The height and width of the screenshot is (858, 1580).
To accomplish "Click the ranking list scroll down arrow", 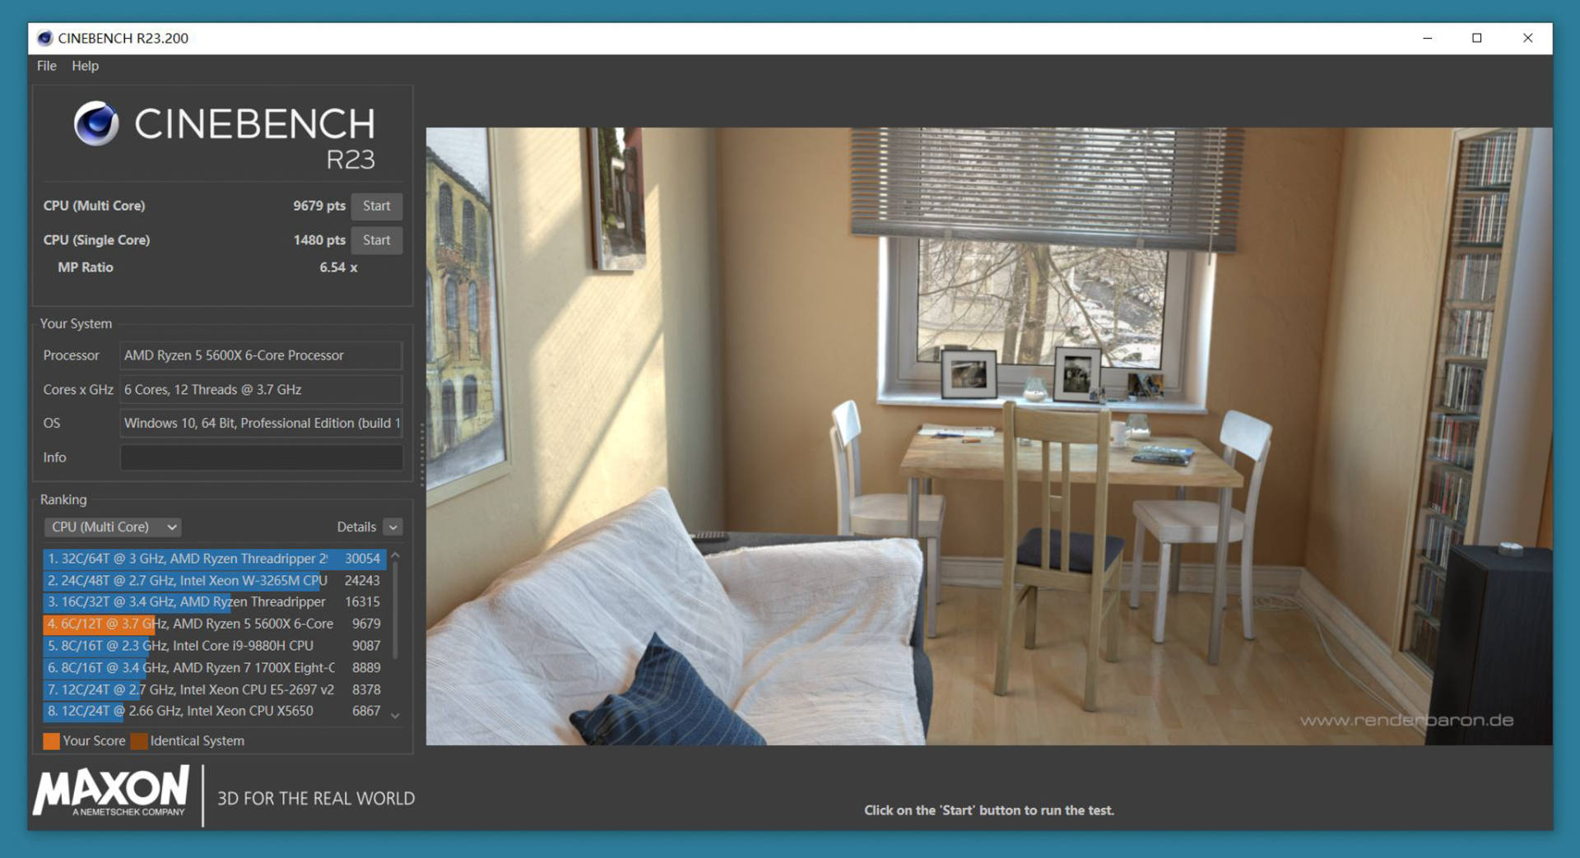I will pos(395,716).
